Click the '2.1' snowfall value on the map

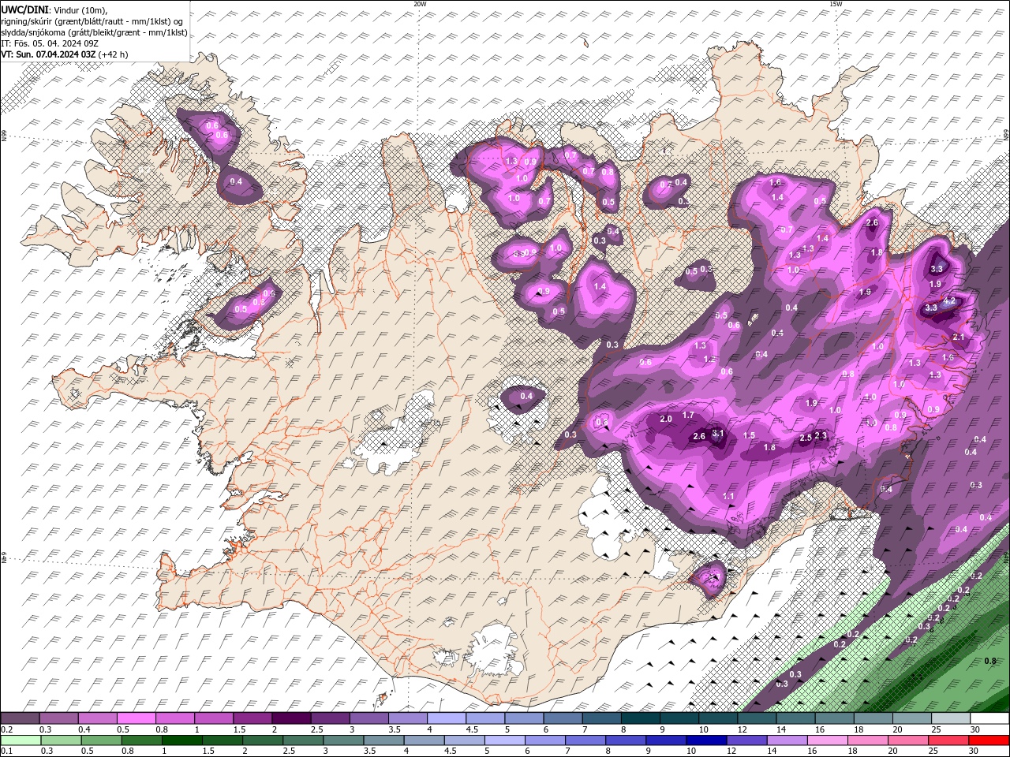click(x=959, y=337)
